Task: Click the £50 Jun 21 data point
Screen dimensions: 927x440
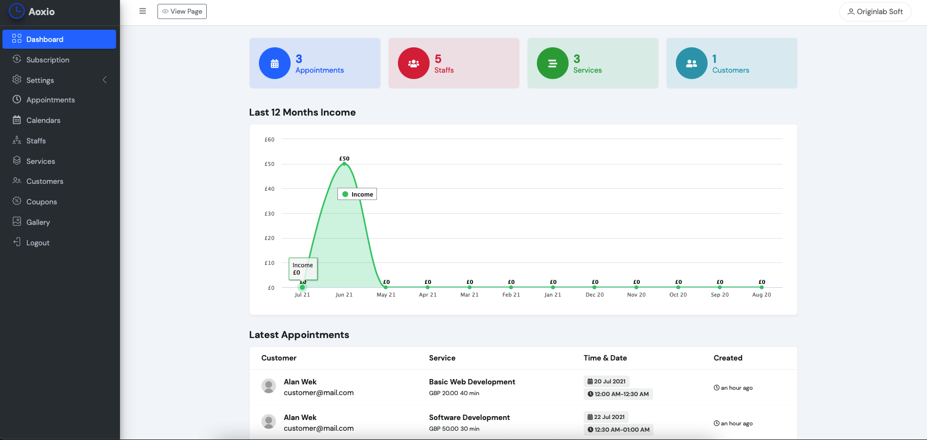Action: [344, 164]
